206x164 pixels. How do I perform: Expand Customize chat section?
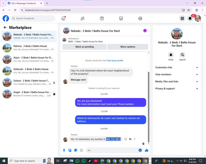(x=177, y=67)
